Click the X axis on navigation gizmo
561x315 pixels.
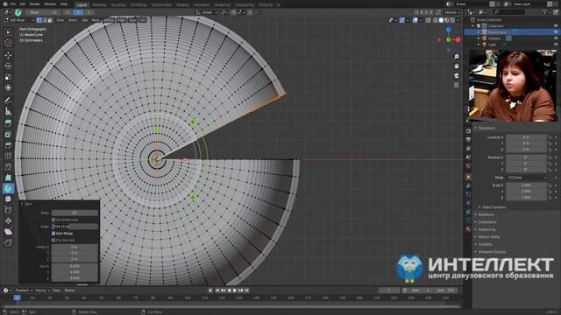(458, 39)
